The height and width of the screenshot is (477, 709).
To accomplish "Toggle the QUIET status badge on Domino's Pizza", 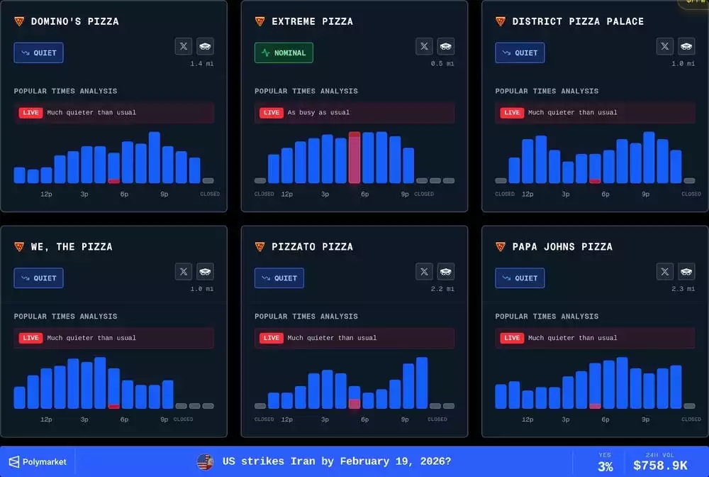I will [x=38, y=53].
